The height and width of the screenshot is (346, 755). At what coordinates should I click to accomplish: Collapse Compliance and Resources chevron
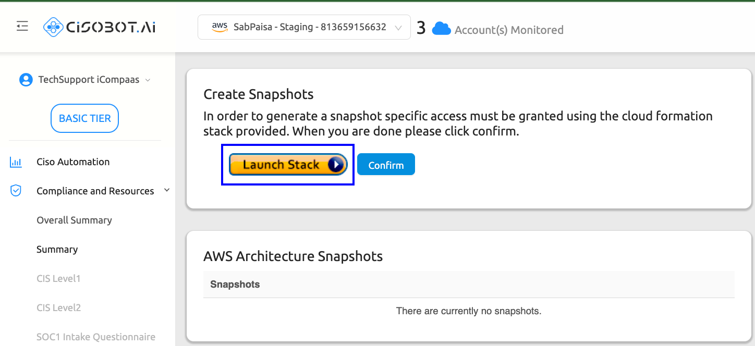point(167,190)
